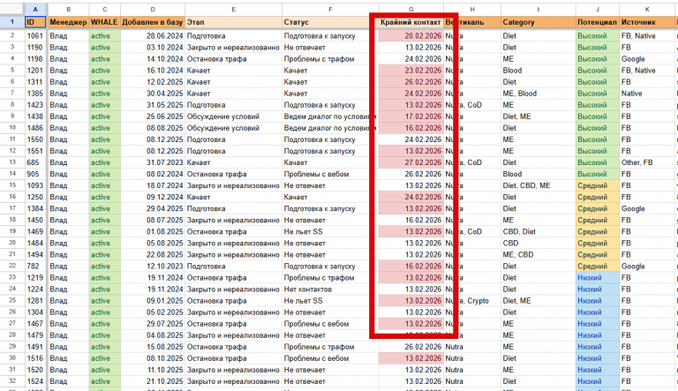Click date cell 12.10.2023
This screenshot has height=391, width=678.
click(153, 266)
